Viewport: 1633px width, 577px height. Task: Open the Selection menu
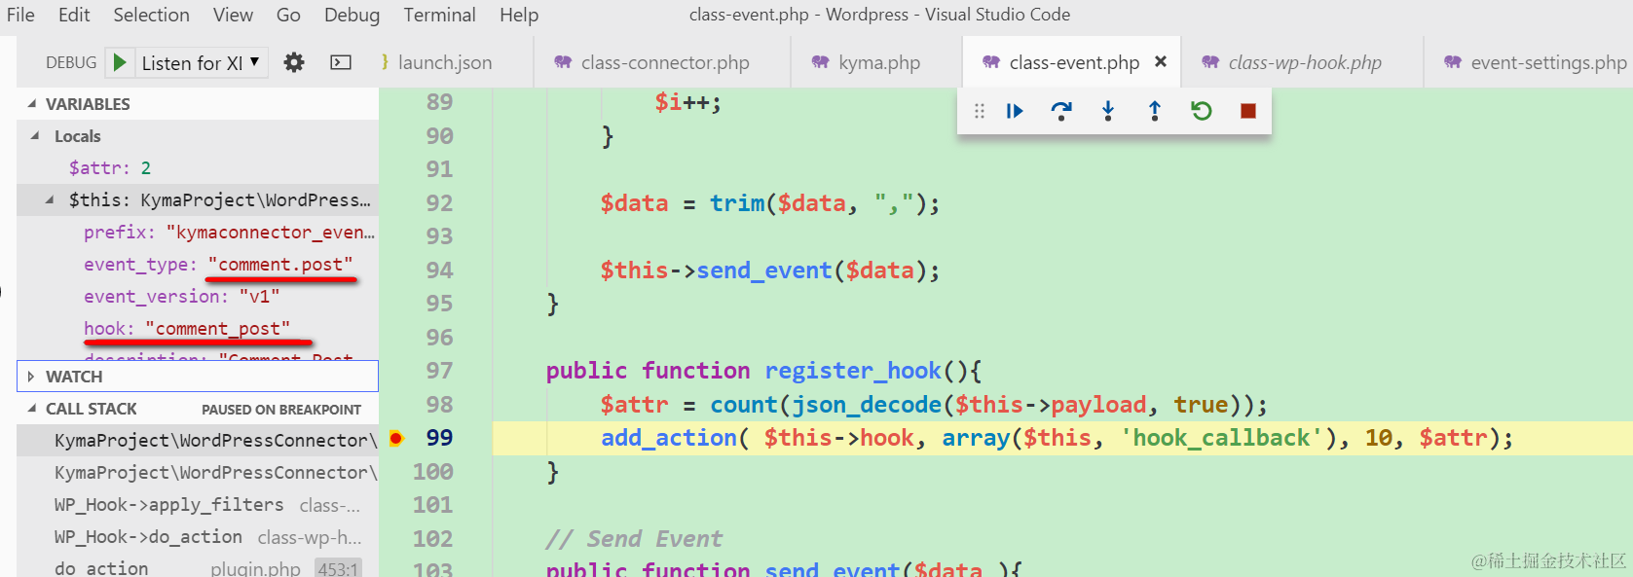click(151, 15)
